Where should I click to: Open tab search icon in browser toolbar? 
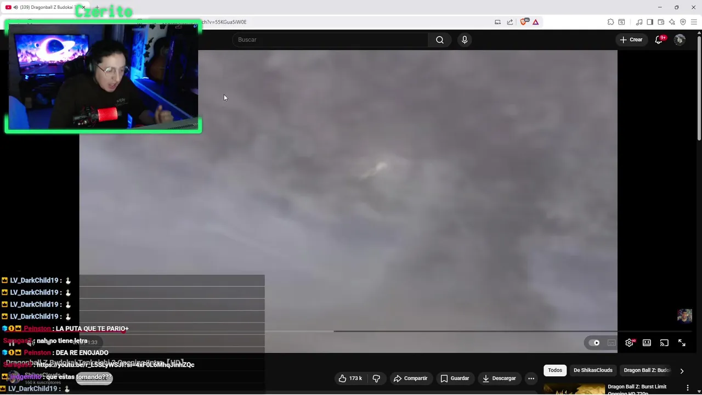tap(621, 22)
